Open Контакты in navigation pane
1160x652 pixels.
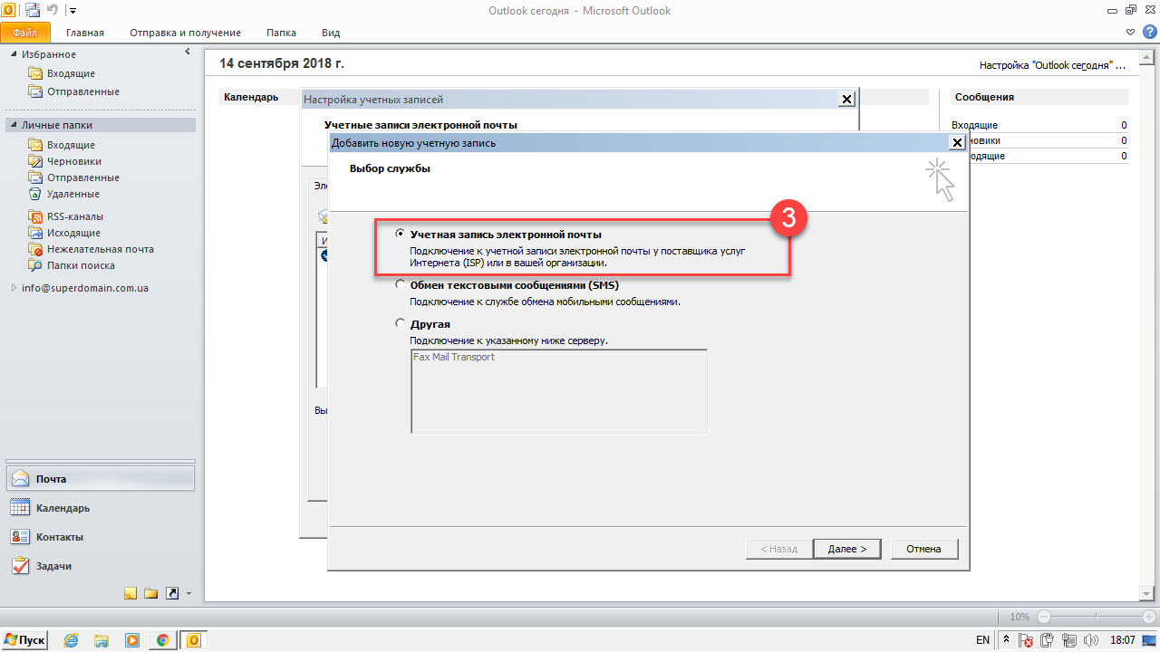point(100,537)
